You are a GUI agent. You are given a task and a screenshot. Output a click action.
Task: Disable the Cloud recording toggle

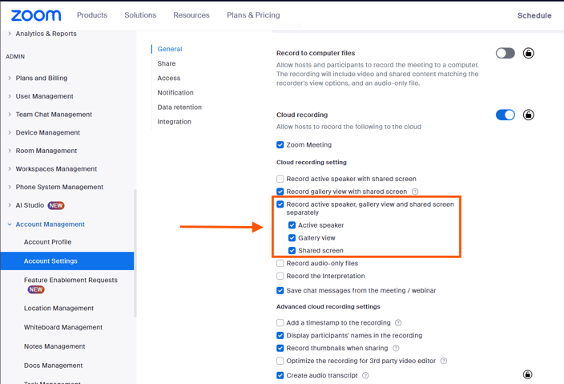505,115
